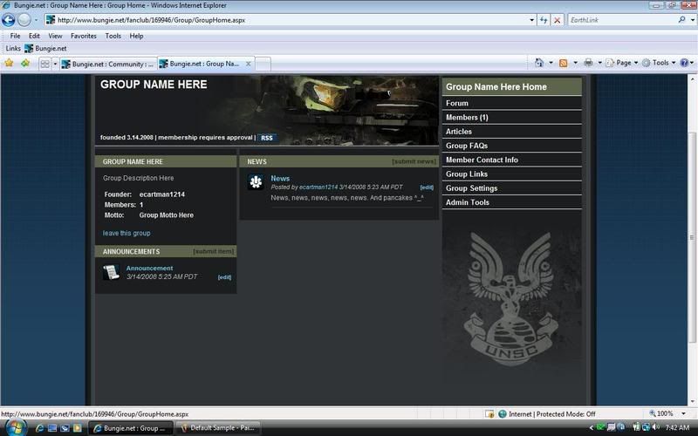The image size is (698, 436).
Task: Open the zoom level 100% dropdown
Action: [x=666, y=413]
